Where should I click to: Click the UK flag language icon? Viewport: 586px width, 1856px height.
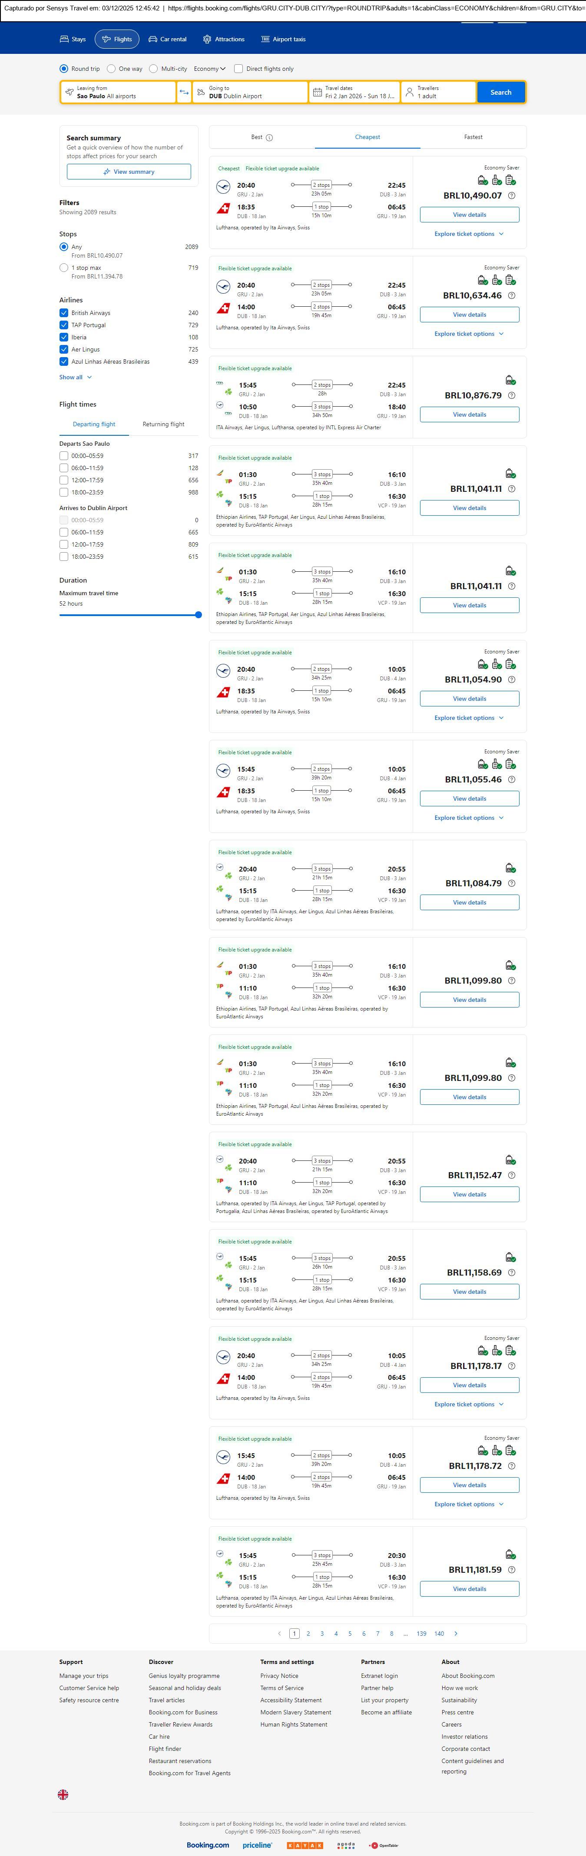(x=63, y=1795)
